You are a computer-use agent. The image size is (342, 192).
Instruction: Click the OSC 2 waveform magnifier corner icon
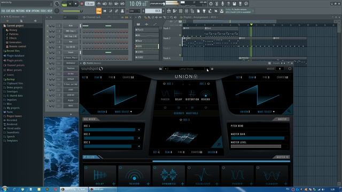click(289, 111)
